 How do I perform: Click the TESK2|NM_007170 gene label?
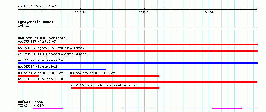pyautogui.click(x=31, y=105)
